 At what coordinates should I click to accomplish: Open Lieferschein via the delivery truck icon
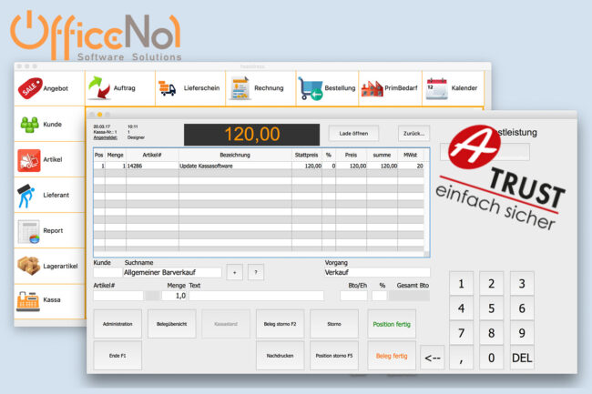coord(168,88)
